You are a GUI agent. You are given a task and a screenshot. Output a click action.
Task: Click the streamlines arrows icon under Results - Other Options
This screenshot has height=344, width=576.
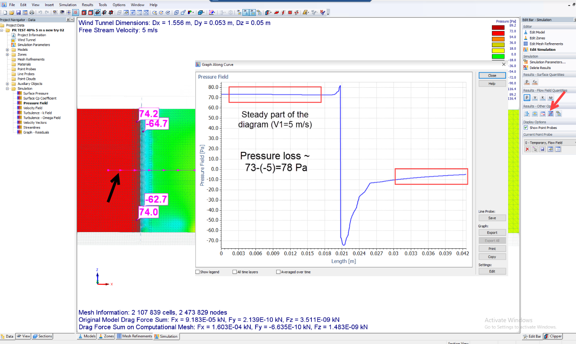pyautogui.click(x=526, y=113)
